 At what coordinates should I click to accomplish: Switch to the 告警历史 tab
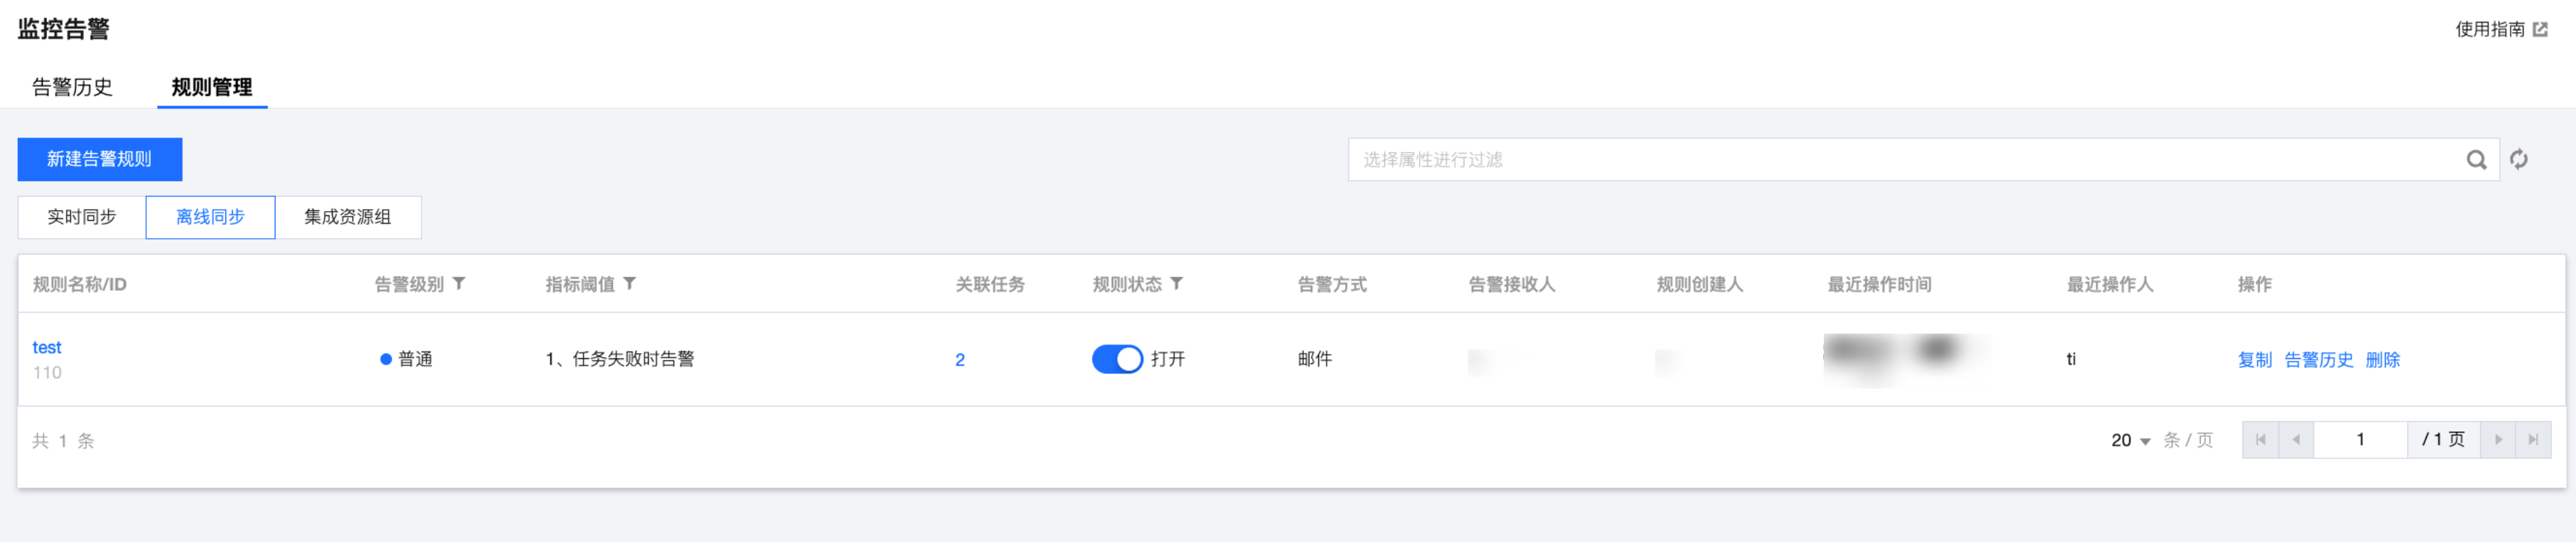click(x=72, y=87)
